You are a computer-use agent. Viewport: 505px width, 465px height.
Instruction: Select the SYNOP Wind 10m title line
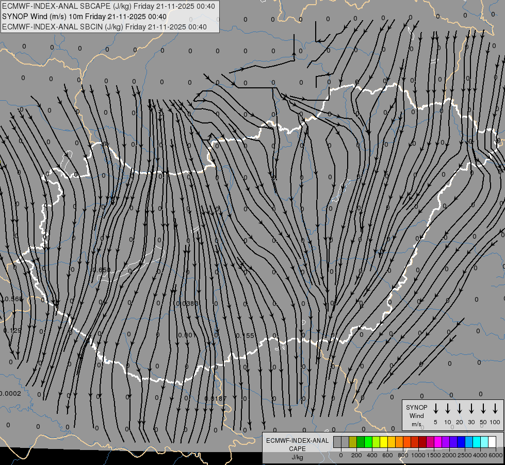pyautogui.click(x=84, y=17)
